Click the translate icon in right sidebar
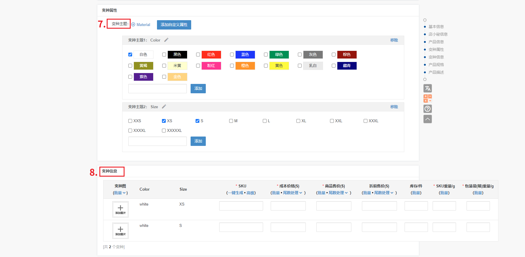 click(x=427, y=88)
